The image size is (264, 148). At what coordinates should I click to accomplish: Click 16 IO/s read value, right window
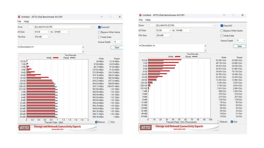click(239, 116)
